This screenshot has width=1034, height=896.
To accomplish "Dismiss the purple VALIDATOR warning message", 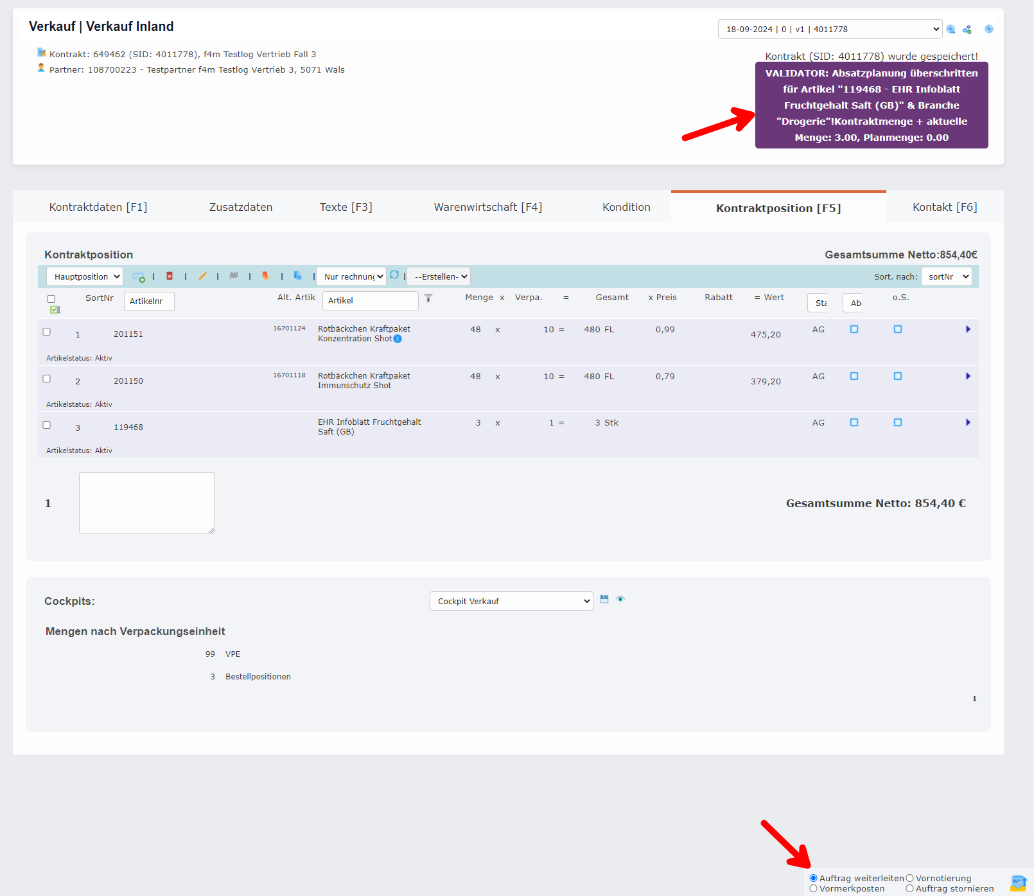I will click(x=872, y=105).
